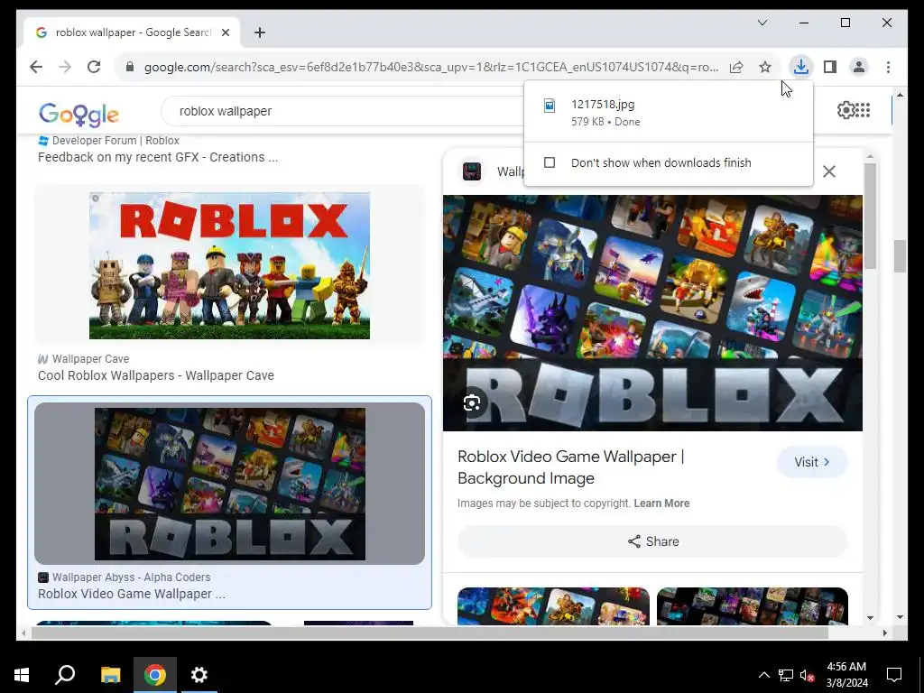Click the horizontal scrollbar at page bottom
The height and width of the screenshot is (693, 924).
(x=430, y=633)
